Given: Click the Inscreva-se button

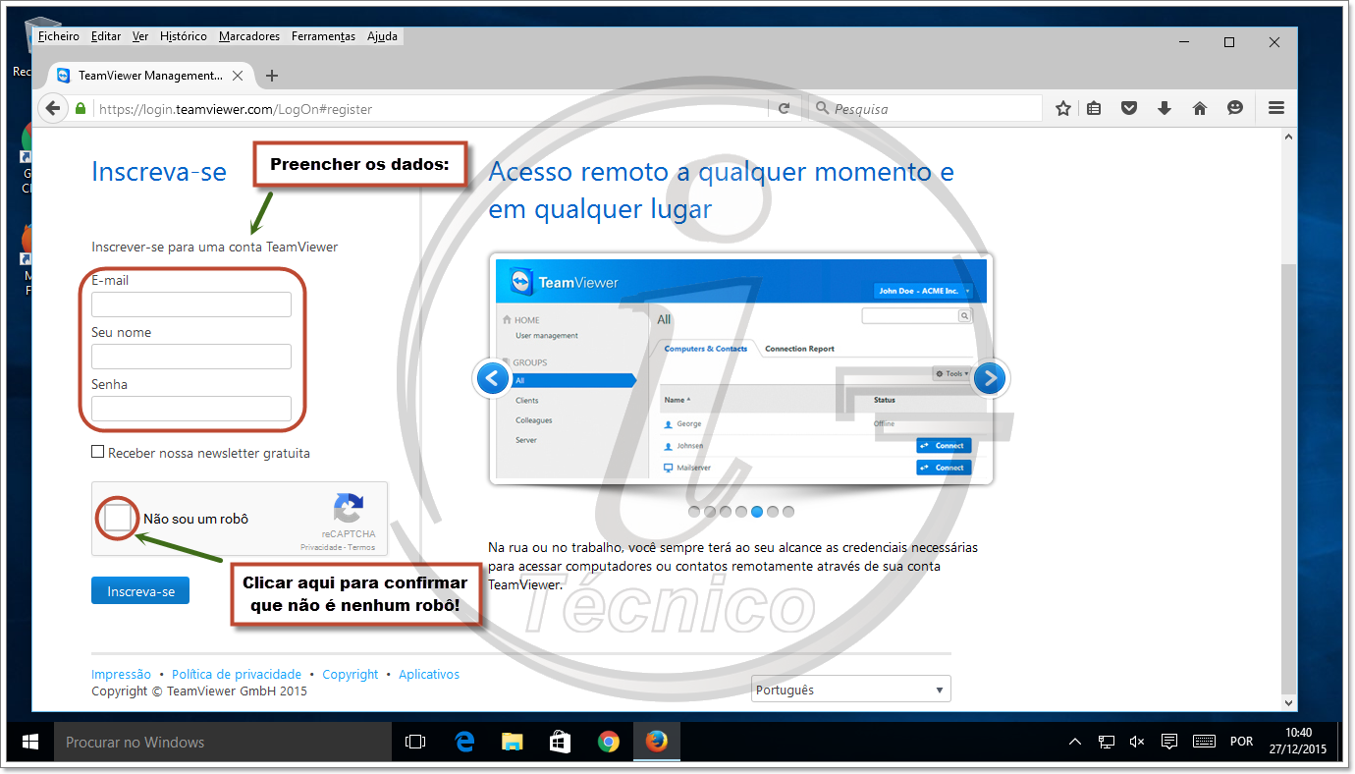Looking at the screenshot, I should coord(139,590).
